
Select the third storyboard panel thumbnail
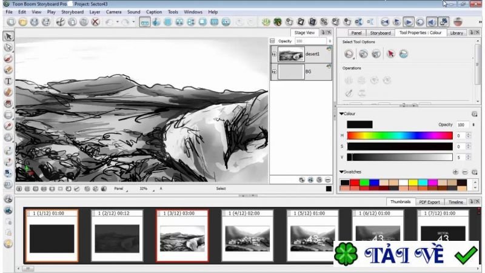(x=182, y=236)
